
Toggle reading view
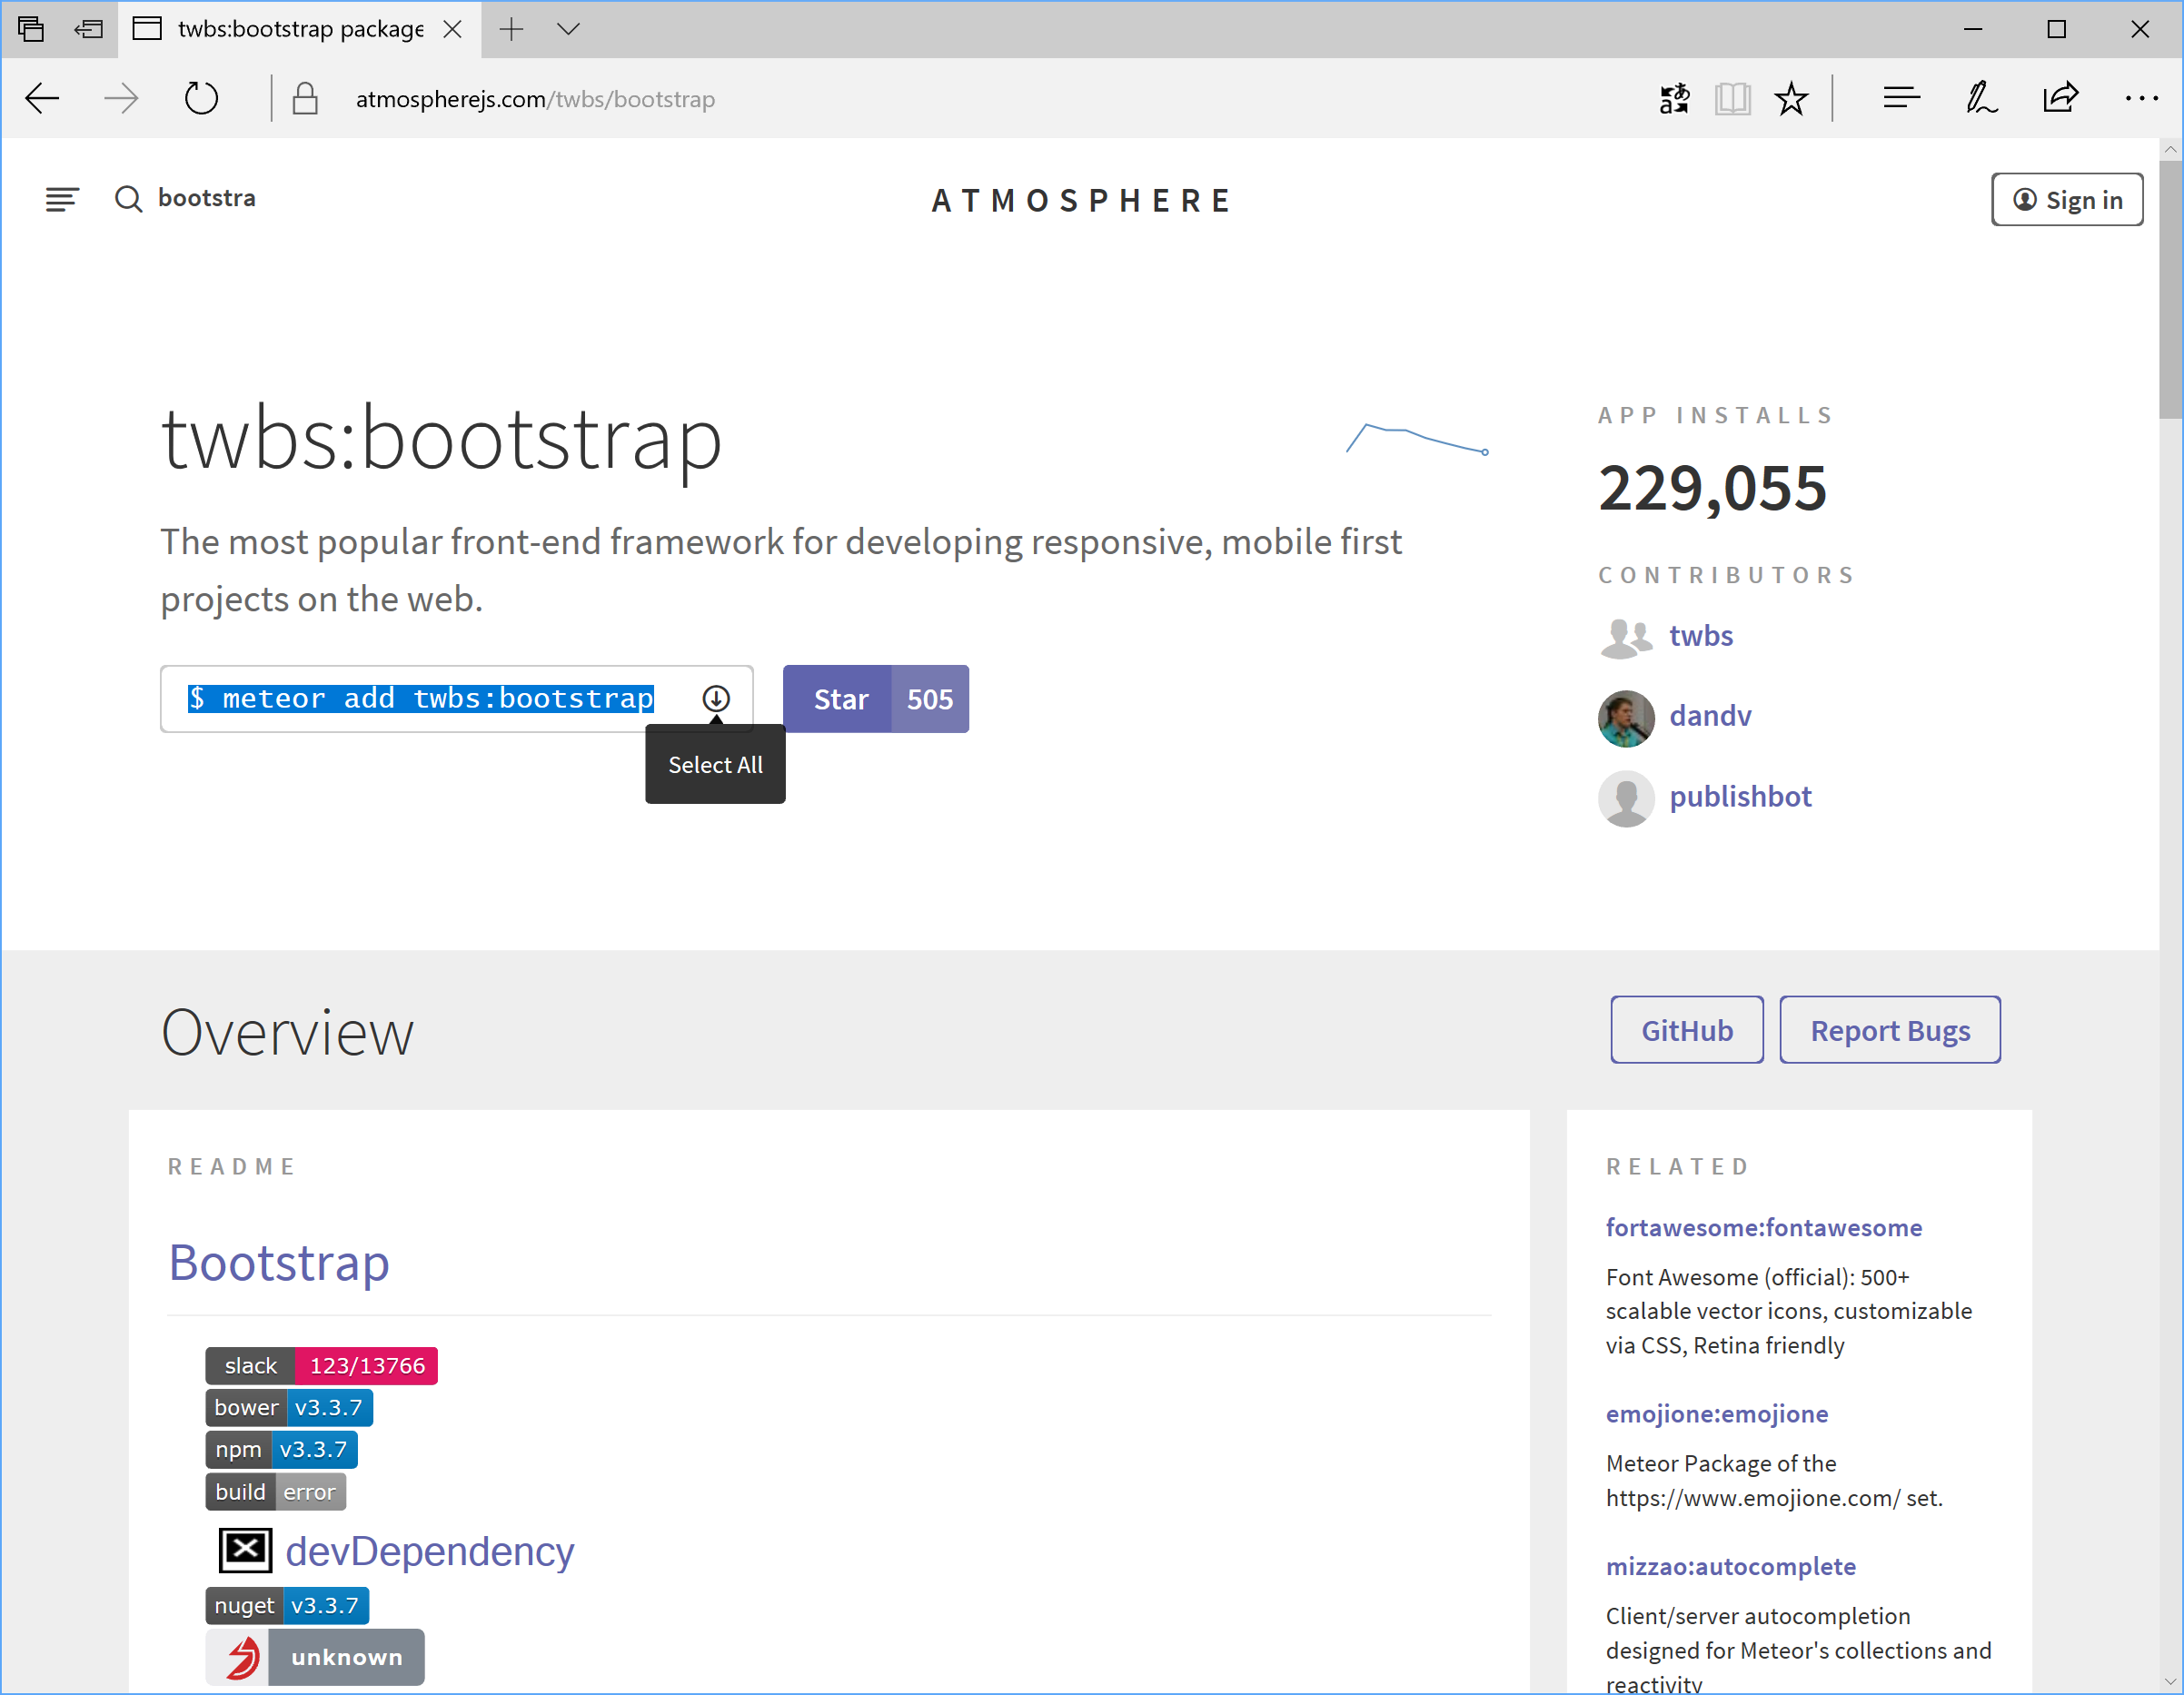[x=1733, y=97]
